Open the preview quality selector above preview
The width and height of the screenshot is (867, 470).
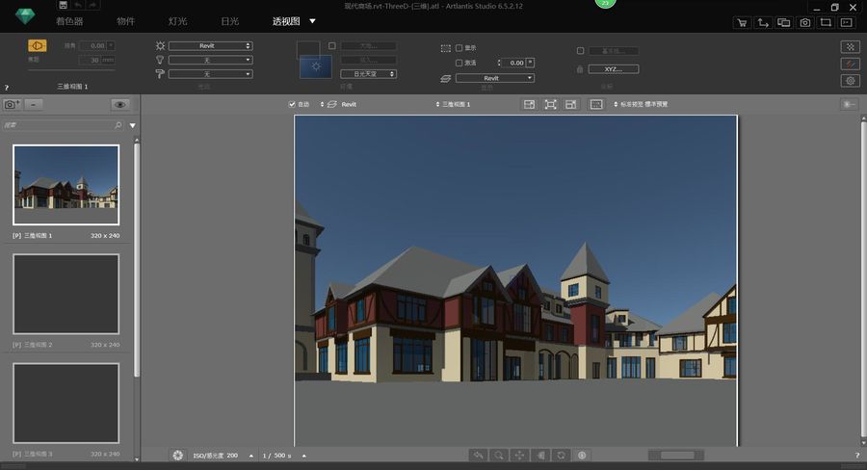pos(641,105)
